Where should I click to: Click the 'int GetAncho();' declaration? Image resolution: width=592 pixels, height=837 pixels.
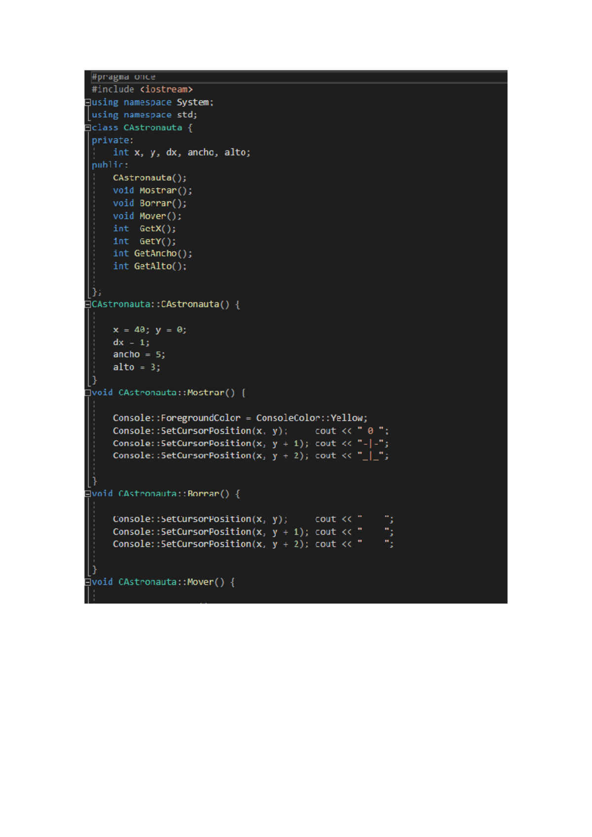coord(152,254)
